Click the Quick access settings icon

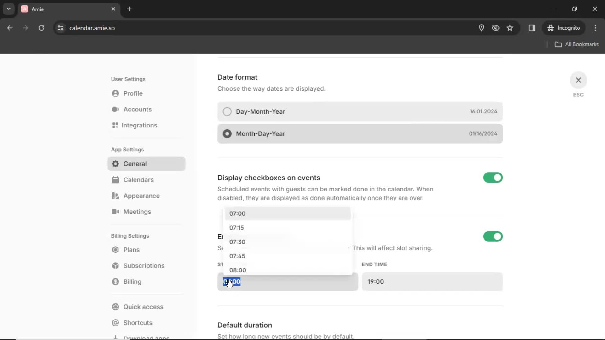coord(116,306)
